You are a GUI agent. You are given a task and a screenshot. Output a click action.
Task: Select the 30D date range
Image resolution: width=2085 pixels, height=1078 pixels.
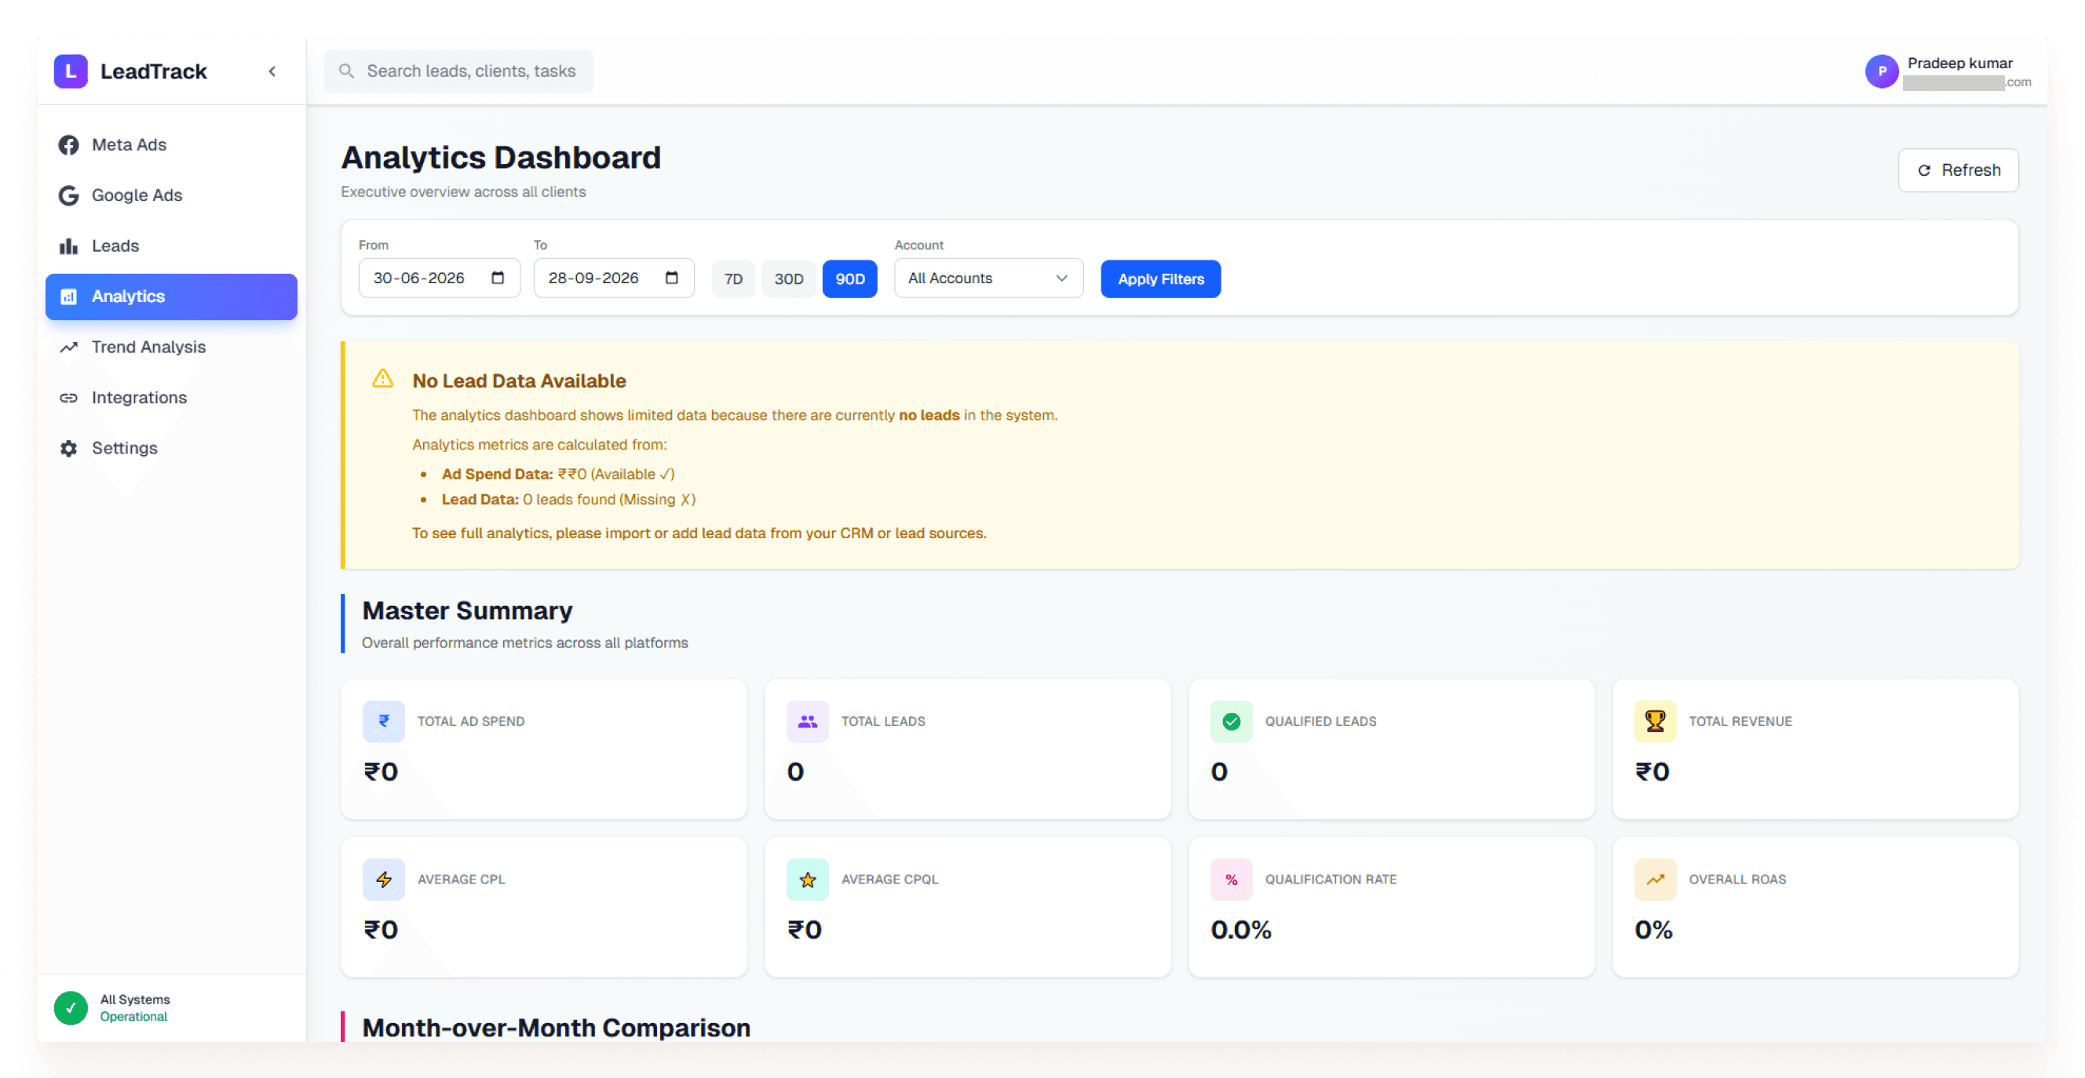pyautogui.click(x=788, y=279)
